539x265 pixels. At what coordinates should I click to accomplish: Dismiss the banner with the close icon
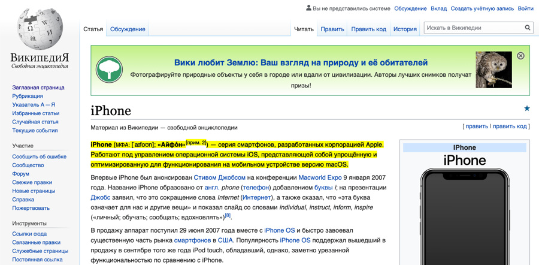click(521, 56)
